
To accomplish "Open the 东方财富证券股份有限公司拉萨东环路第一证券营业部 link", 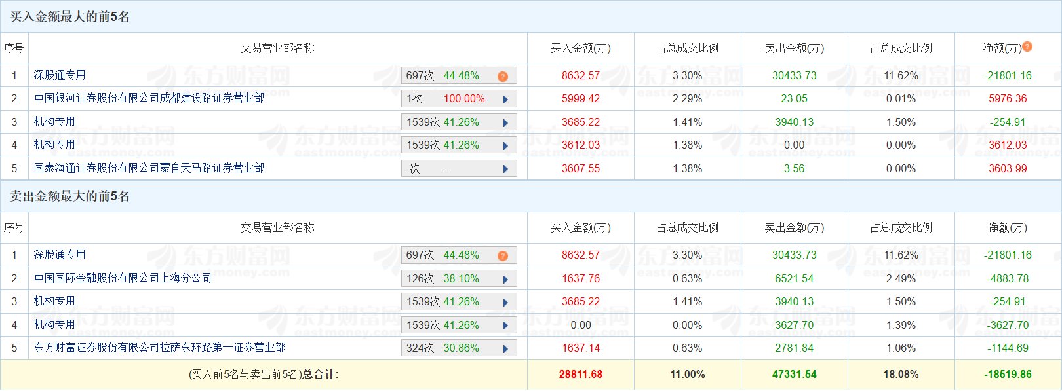I will click(x=160, y=348).
